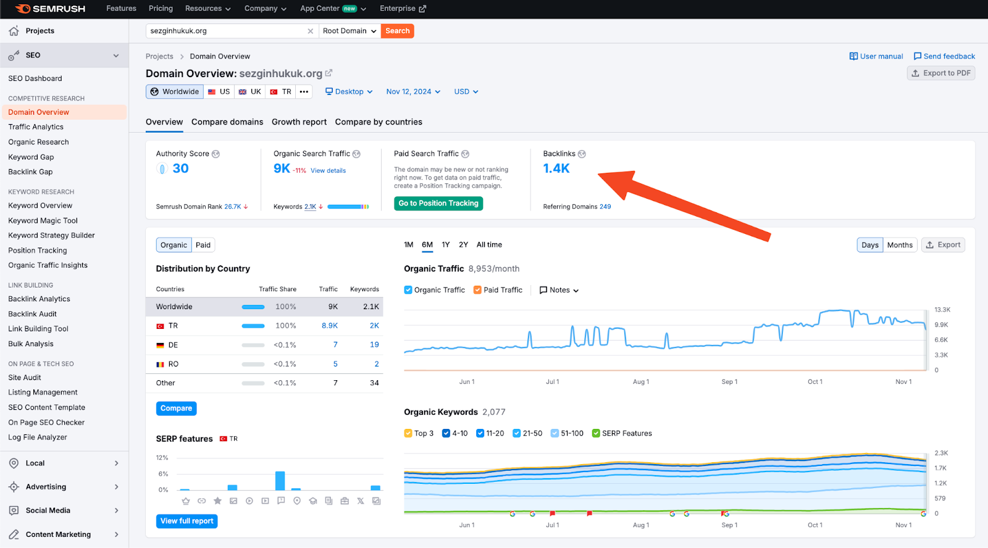Viewport: 988px width, 548px height.
Task: Expand Resources menu in top bar
Action: (208, 9)
